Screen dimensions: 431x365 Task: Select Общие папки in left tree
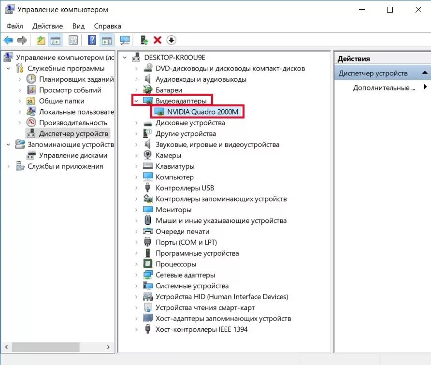pos(61,101)
